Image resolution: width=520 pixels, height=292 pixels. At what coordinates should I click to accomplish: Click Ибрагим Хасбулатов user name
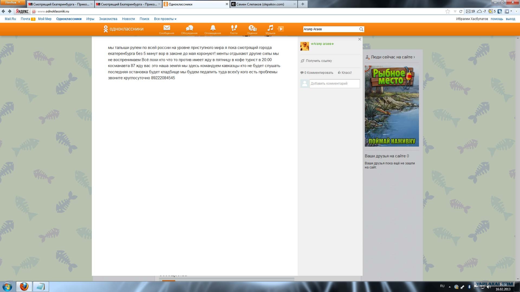[x=472, y=19]
